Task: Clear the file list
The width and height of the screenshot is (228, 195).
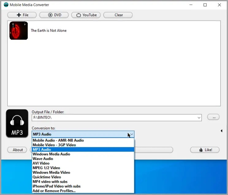Action: tap(118, 15)
